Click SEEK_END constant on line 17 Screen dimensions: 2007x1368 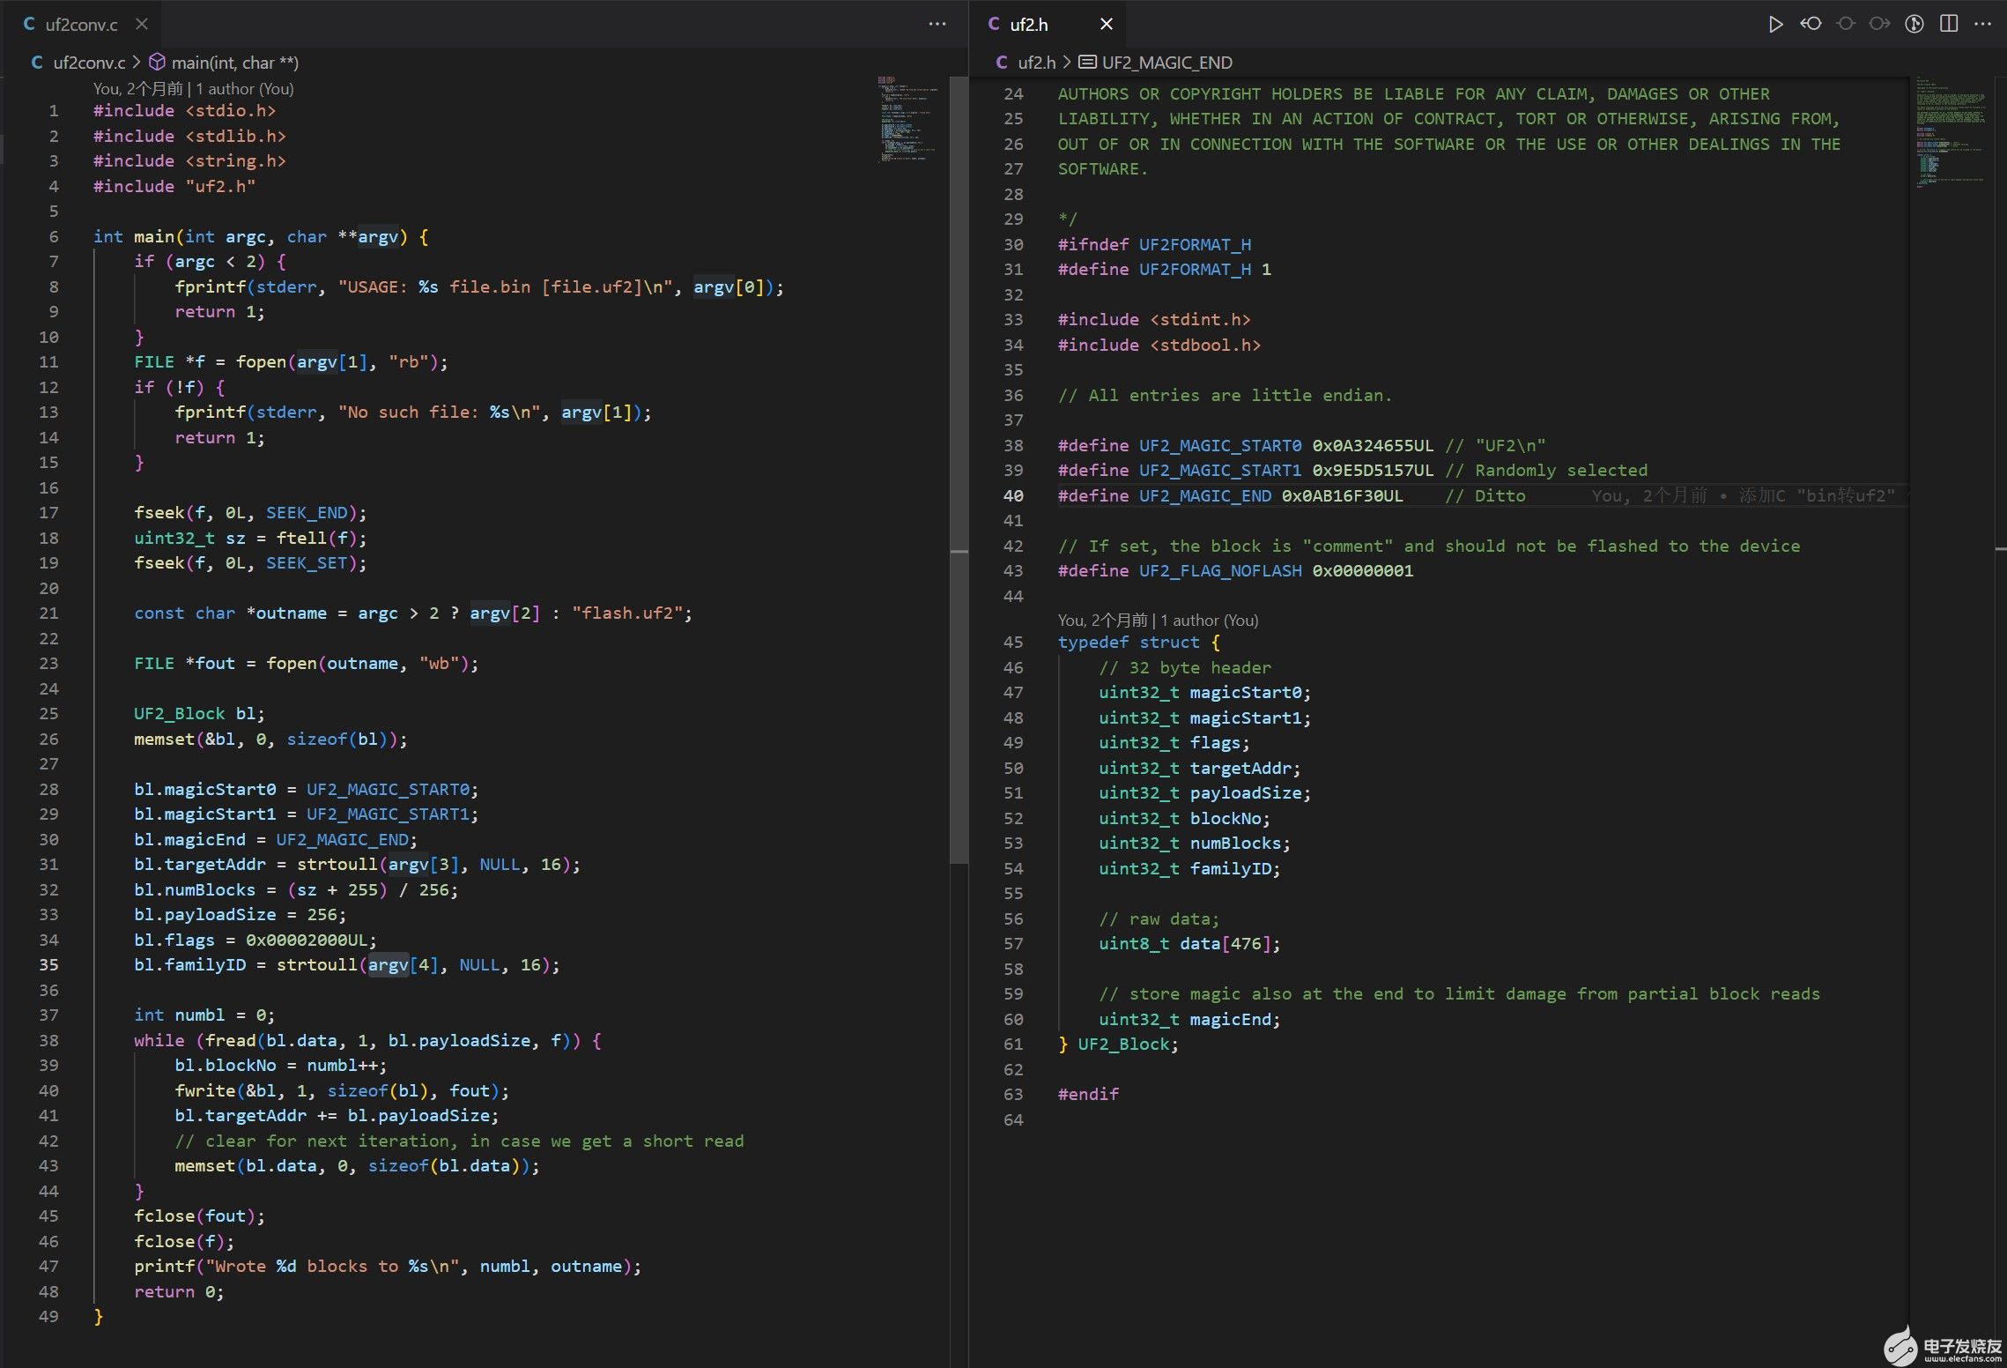coord(307,512)
